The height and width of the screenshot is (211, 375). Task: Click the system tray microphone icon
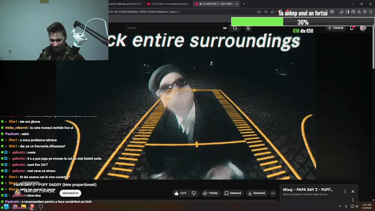[x=346, y=206]
